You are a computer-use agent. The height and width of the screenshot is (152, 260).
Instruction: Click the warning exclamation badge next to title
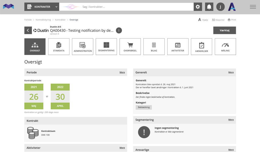pyautogui.click(x=119, y=30)
